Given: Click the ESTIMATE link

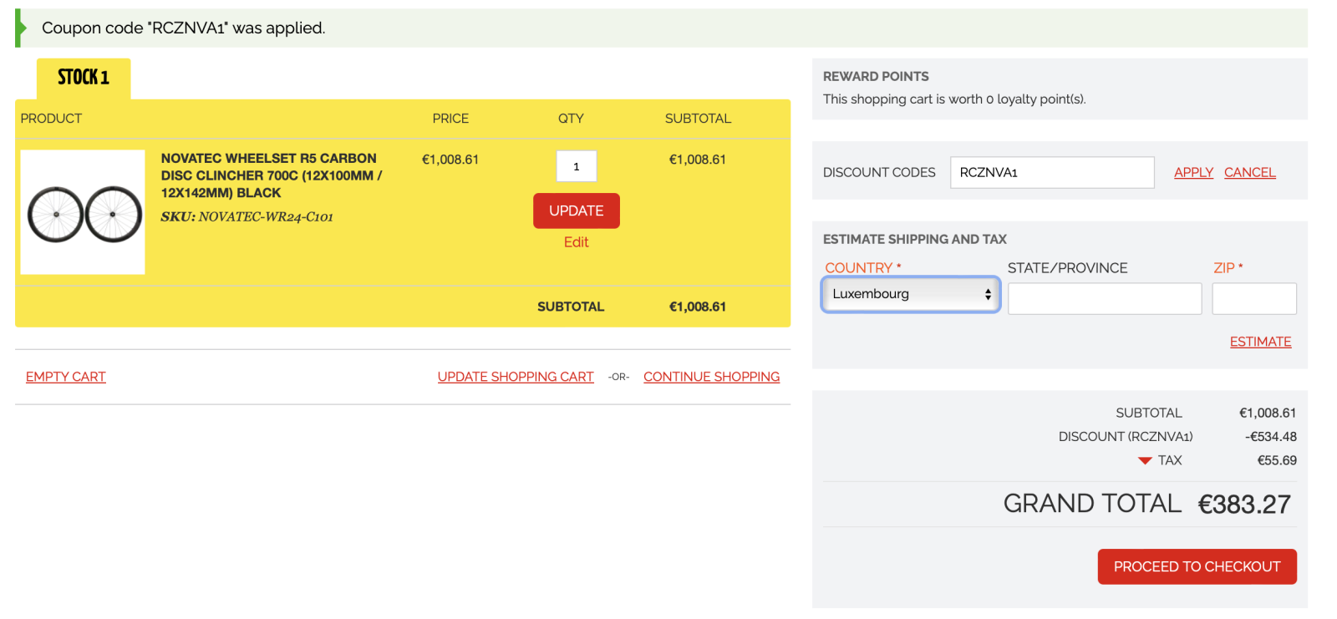Looking at the screenshot, I should [1260, 342].
